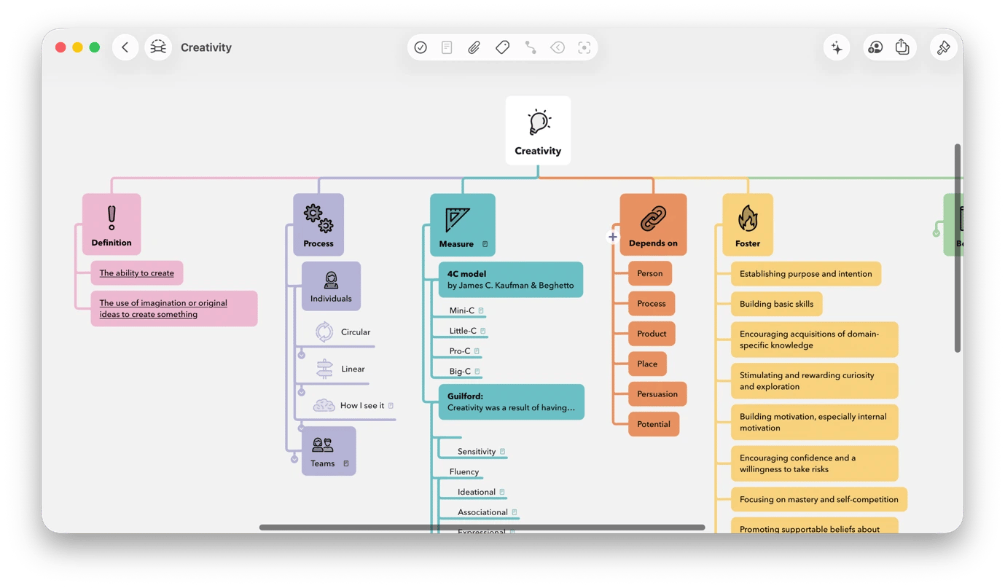Click the flame icon on Foster node
Image resolution: width=1005 pixels, height=588 pixels.
(x=748, y=218)
